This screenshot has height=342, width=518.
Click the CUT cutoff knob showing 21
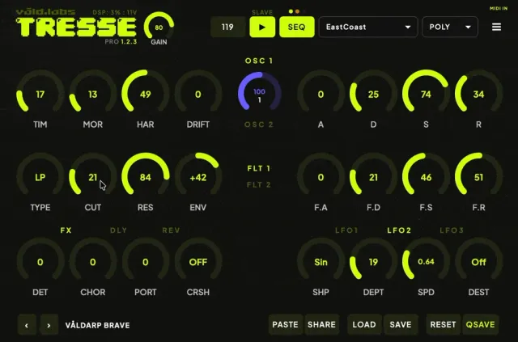tap(93, 177)
